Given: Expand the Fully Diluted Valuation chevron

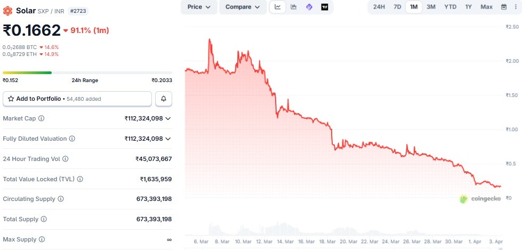Looking at the screenshot, I should click(x=168, y=139).
